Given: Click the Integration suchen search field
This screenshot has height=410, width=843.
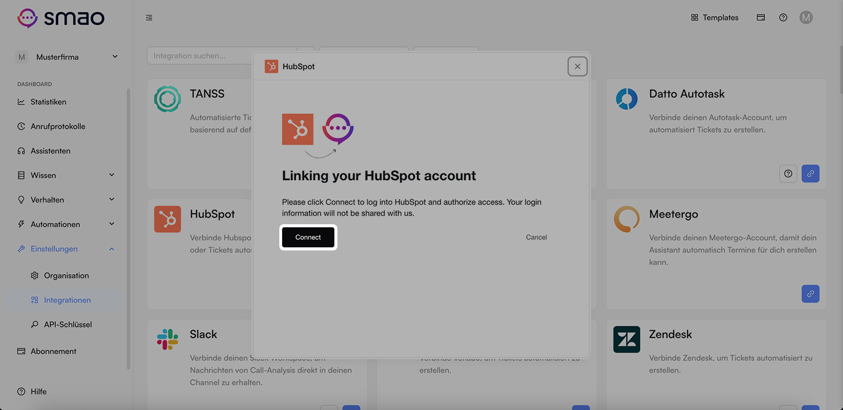Looking at the screenshot, I should coord(222,56).
